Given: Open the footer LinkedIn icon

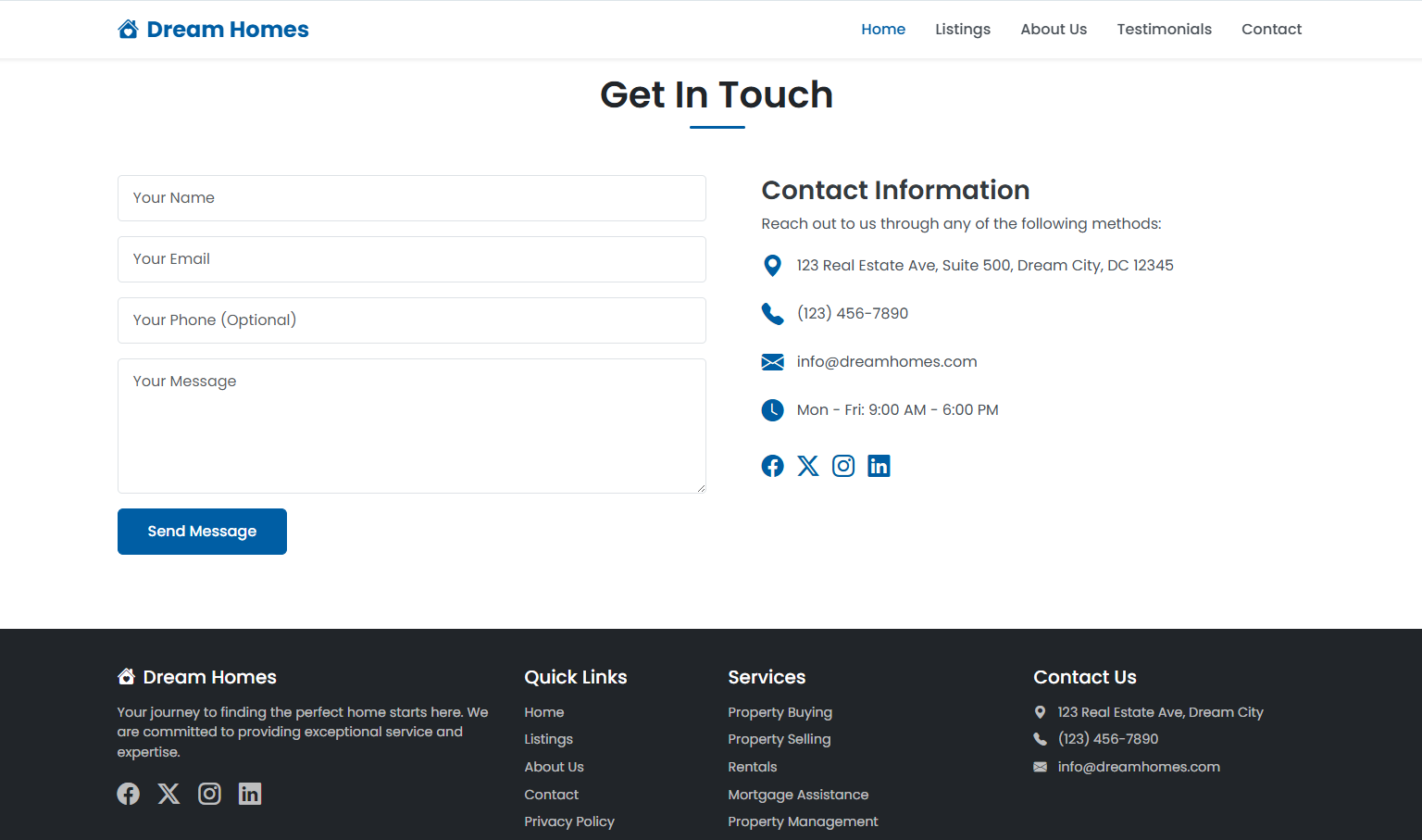Looking at the screenshot, I should click(x=250, y=794).
